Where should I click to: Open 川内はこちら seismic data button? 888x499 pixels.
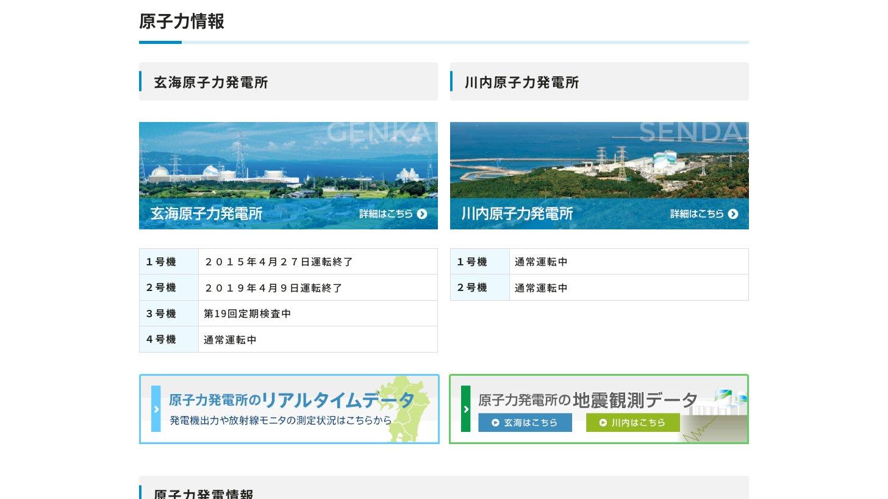633,422
